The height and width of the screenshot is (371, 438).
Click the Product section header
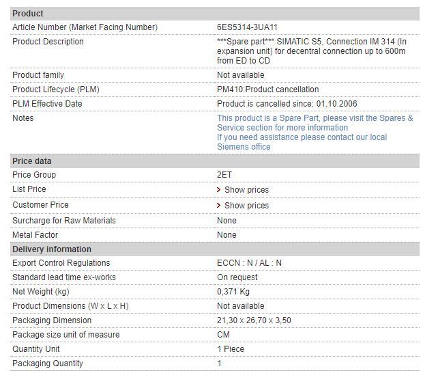28,13
